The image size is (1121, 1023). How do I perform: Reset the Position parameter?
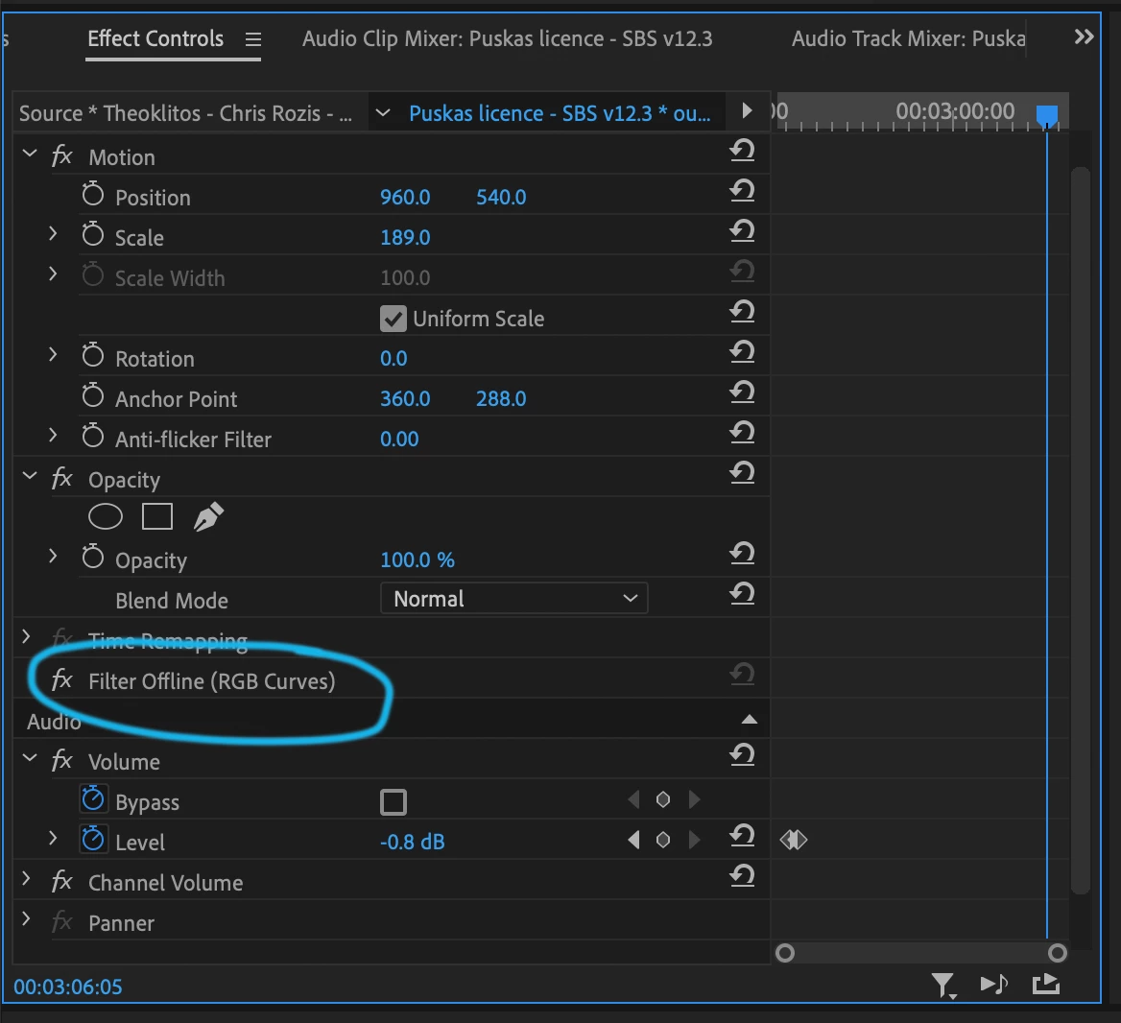(742, 190)
